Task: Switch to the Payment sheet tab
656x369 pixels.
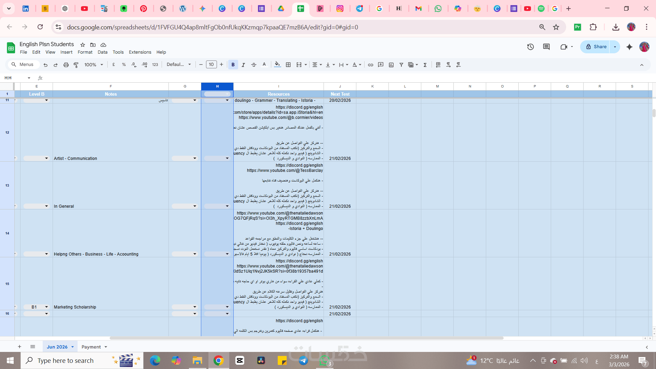Action: click(x=91, y=347)
